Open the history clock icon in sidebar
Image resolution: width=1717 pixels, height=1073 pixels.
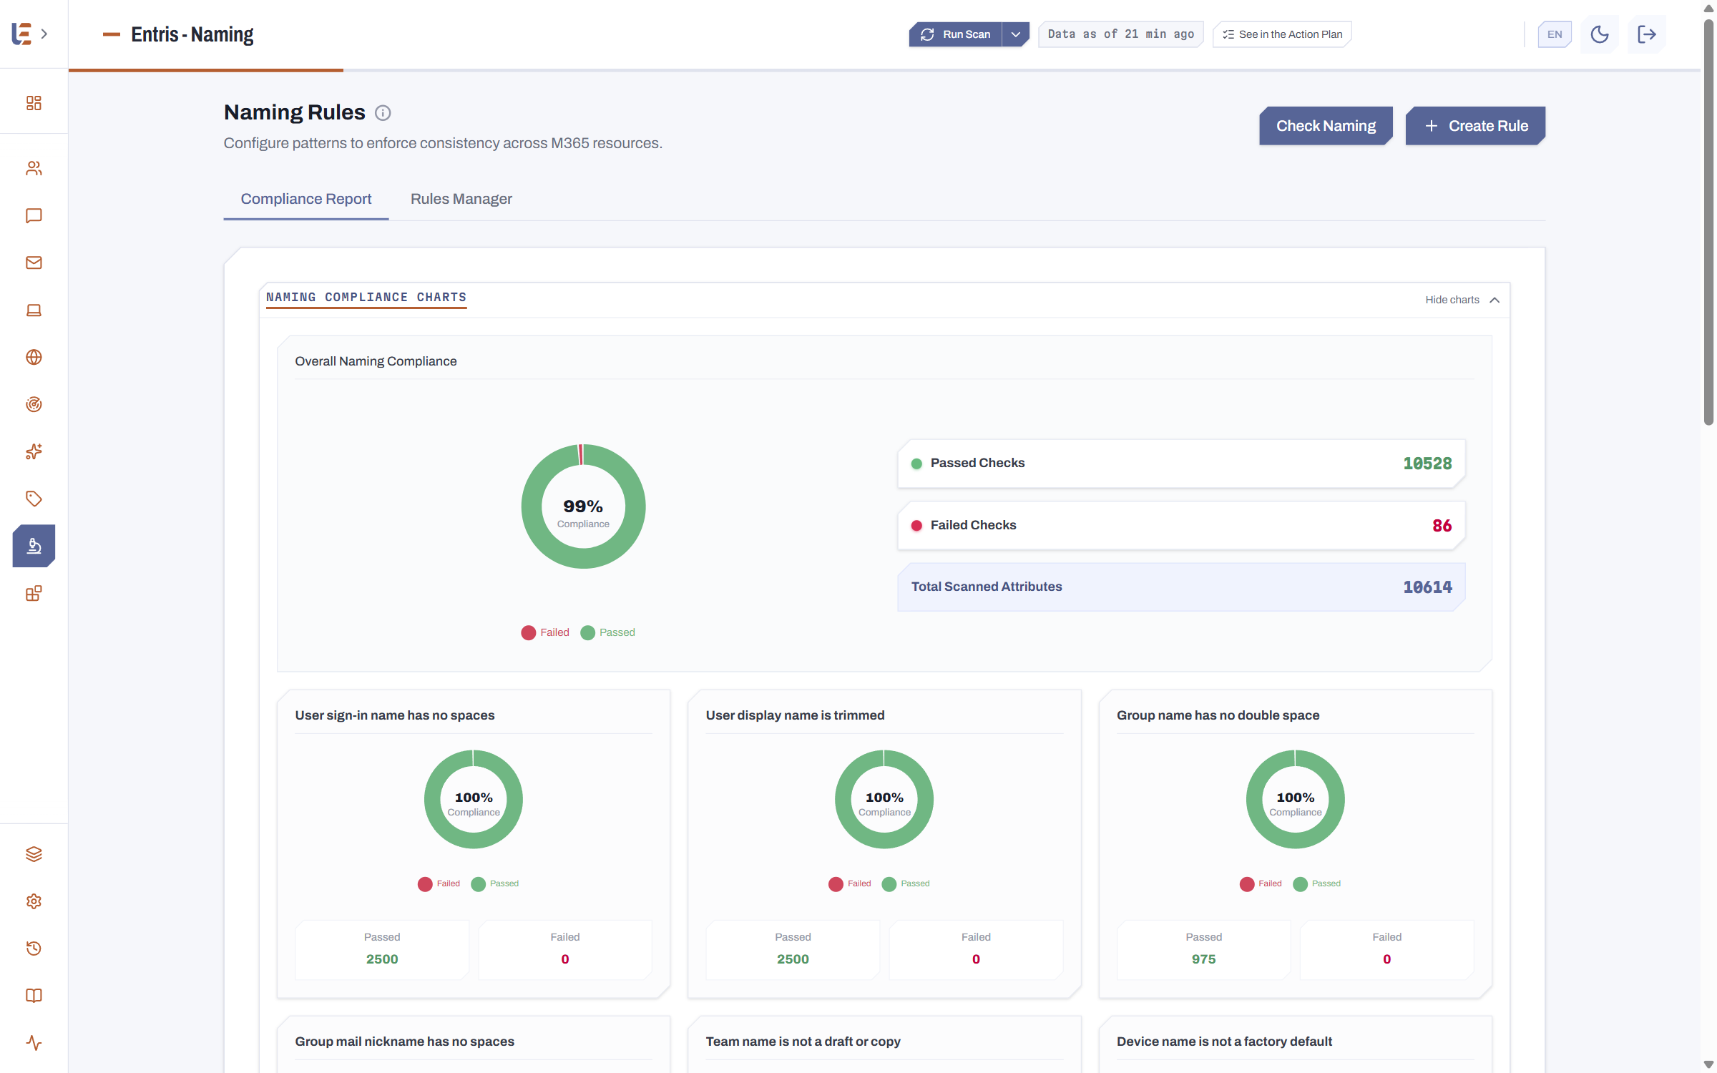[x=34, y=949]
